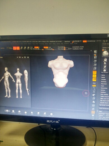Screen dimensions: 109x146
Task: Adjust the See-through slider in title bar
Action: tap(77, 41)
